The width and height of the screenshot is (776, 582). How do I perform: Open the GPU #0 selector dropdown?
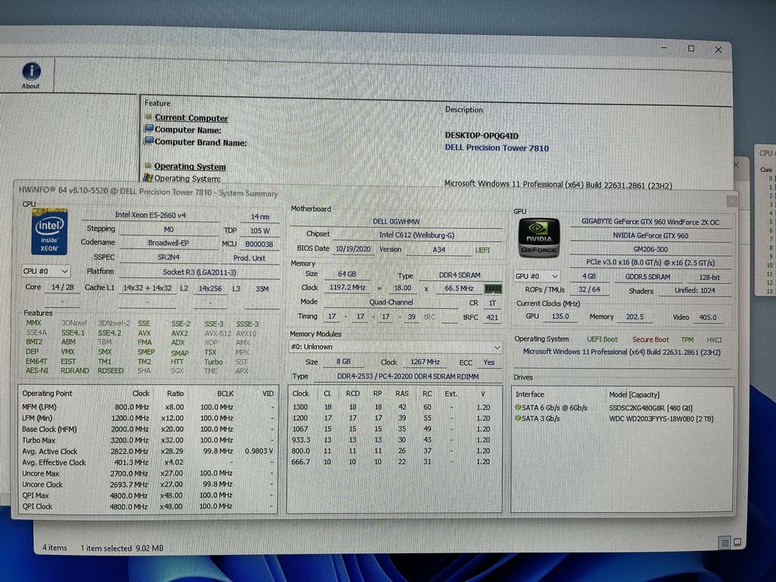pos(537,276)
